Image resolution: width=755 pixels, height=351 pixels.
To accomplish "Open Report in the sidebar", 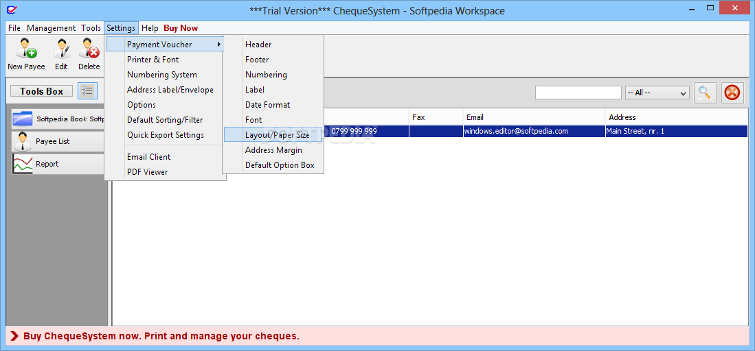I will pyautogui.click(x=58, y=164).
